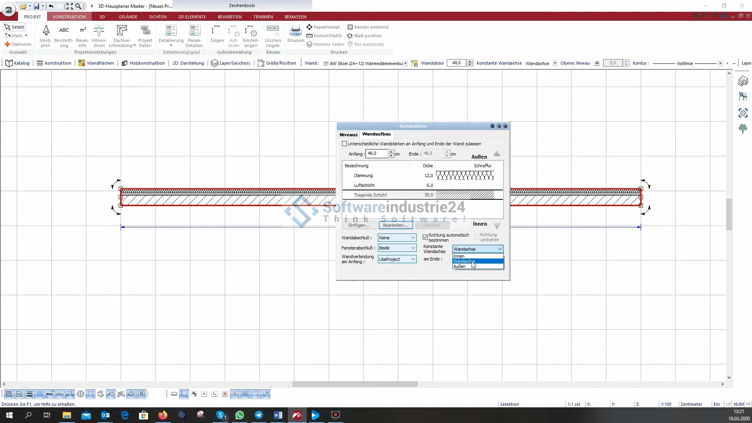Click the tree icon in right sidebar
The height and width of the screenshot is (423, 752).
pos(743,129)
